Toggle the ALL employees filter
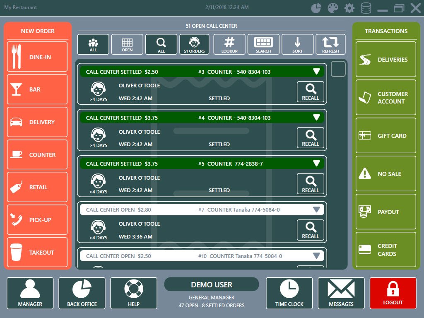The image size is (424, 318). (x=93, y=44)
